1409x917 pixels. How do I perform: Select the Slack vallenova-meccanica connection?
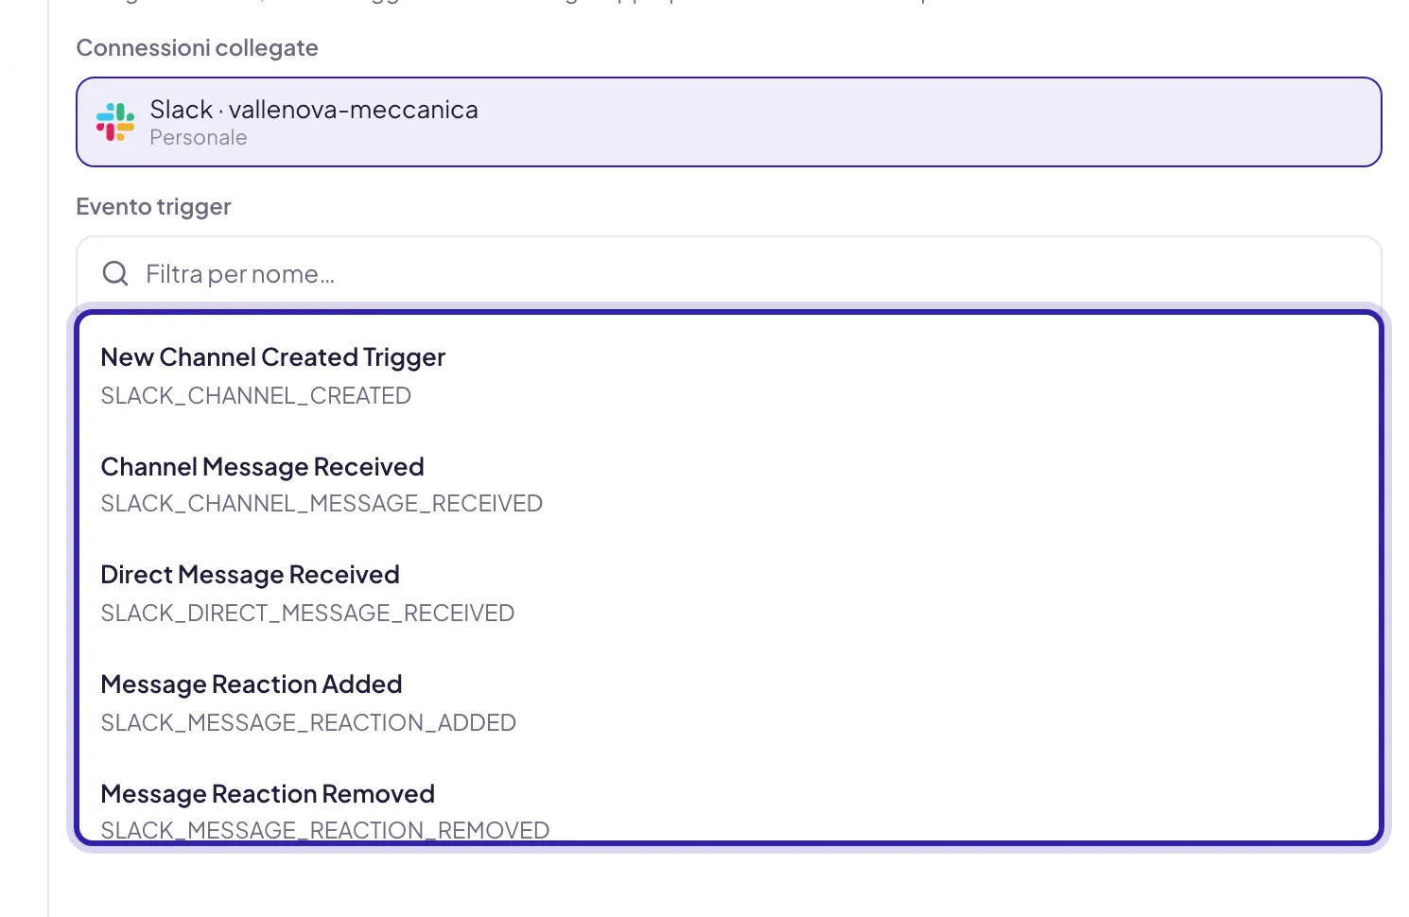(728, 122)
